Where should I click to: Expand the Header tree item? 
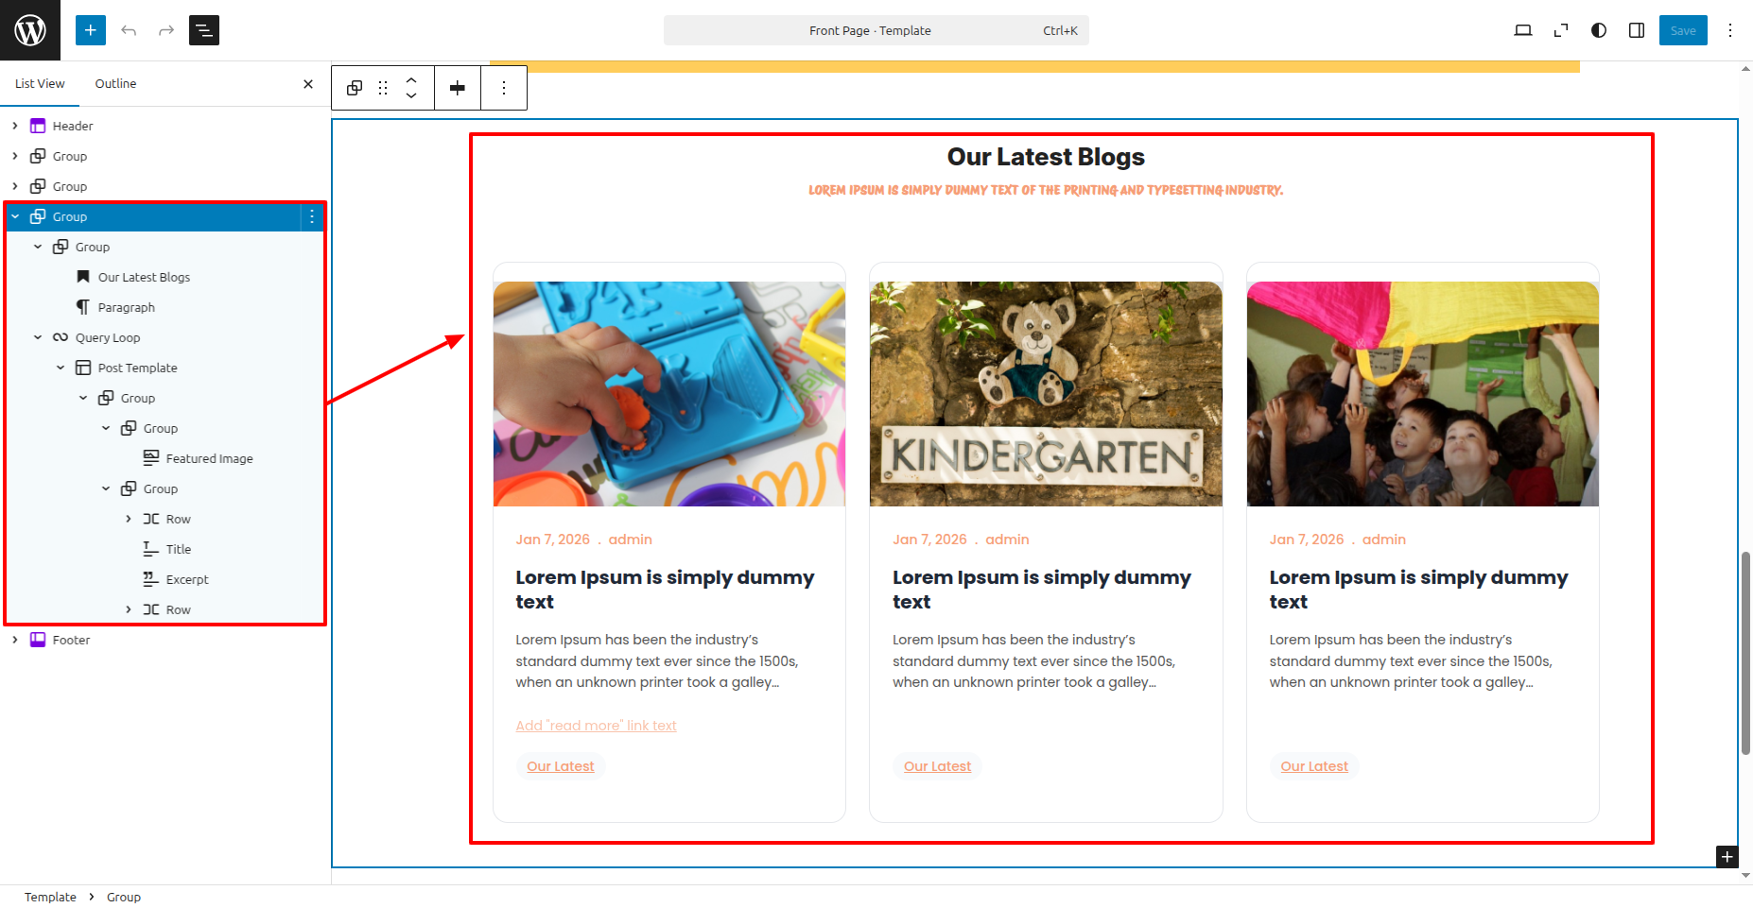point(15,126)
